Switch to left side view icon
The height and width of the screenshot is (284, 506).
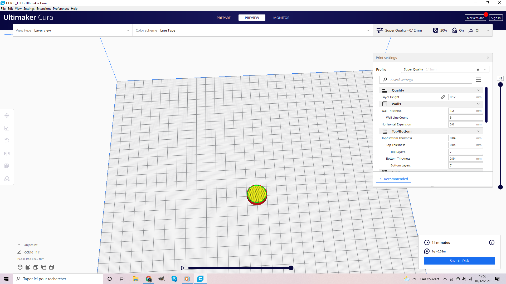point(44,267)
